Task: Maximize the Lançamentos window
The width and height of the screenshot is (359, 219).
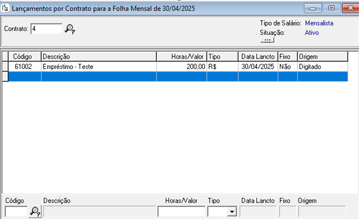Action: (x=331, y=8)
